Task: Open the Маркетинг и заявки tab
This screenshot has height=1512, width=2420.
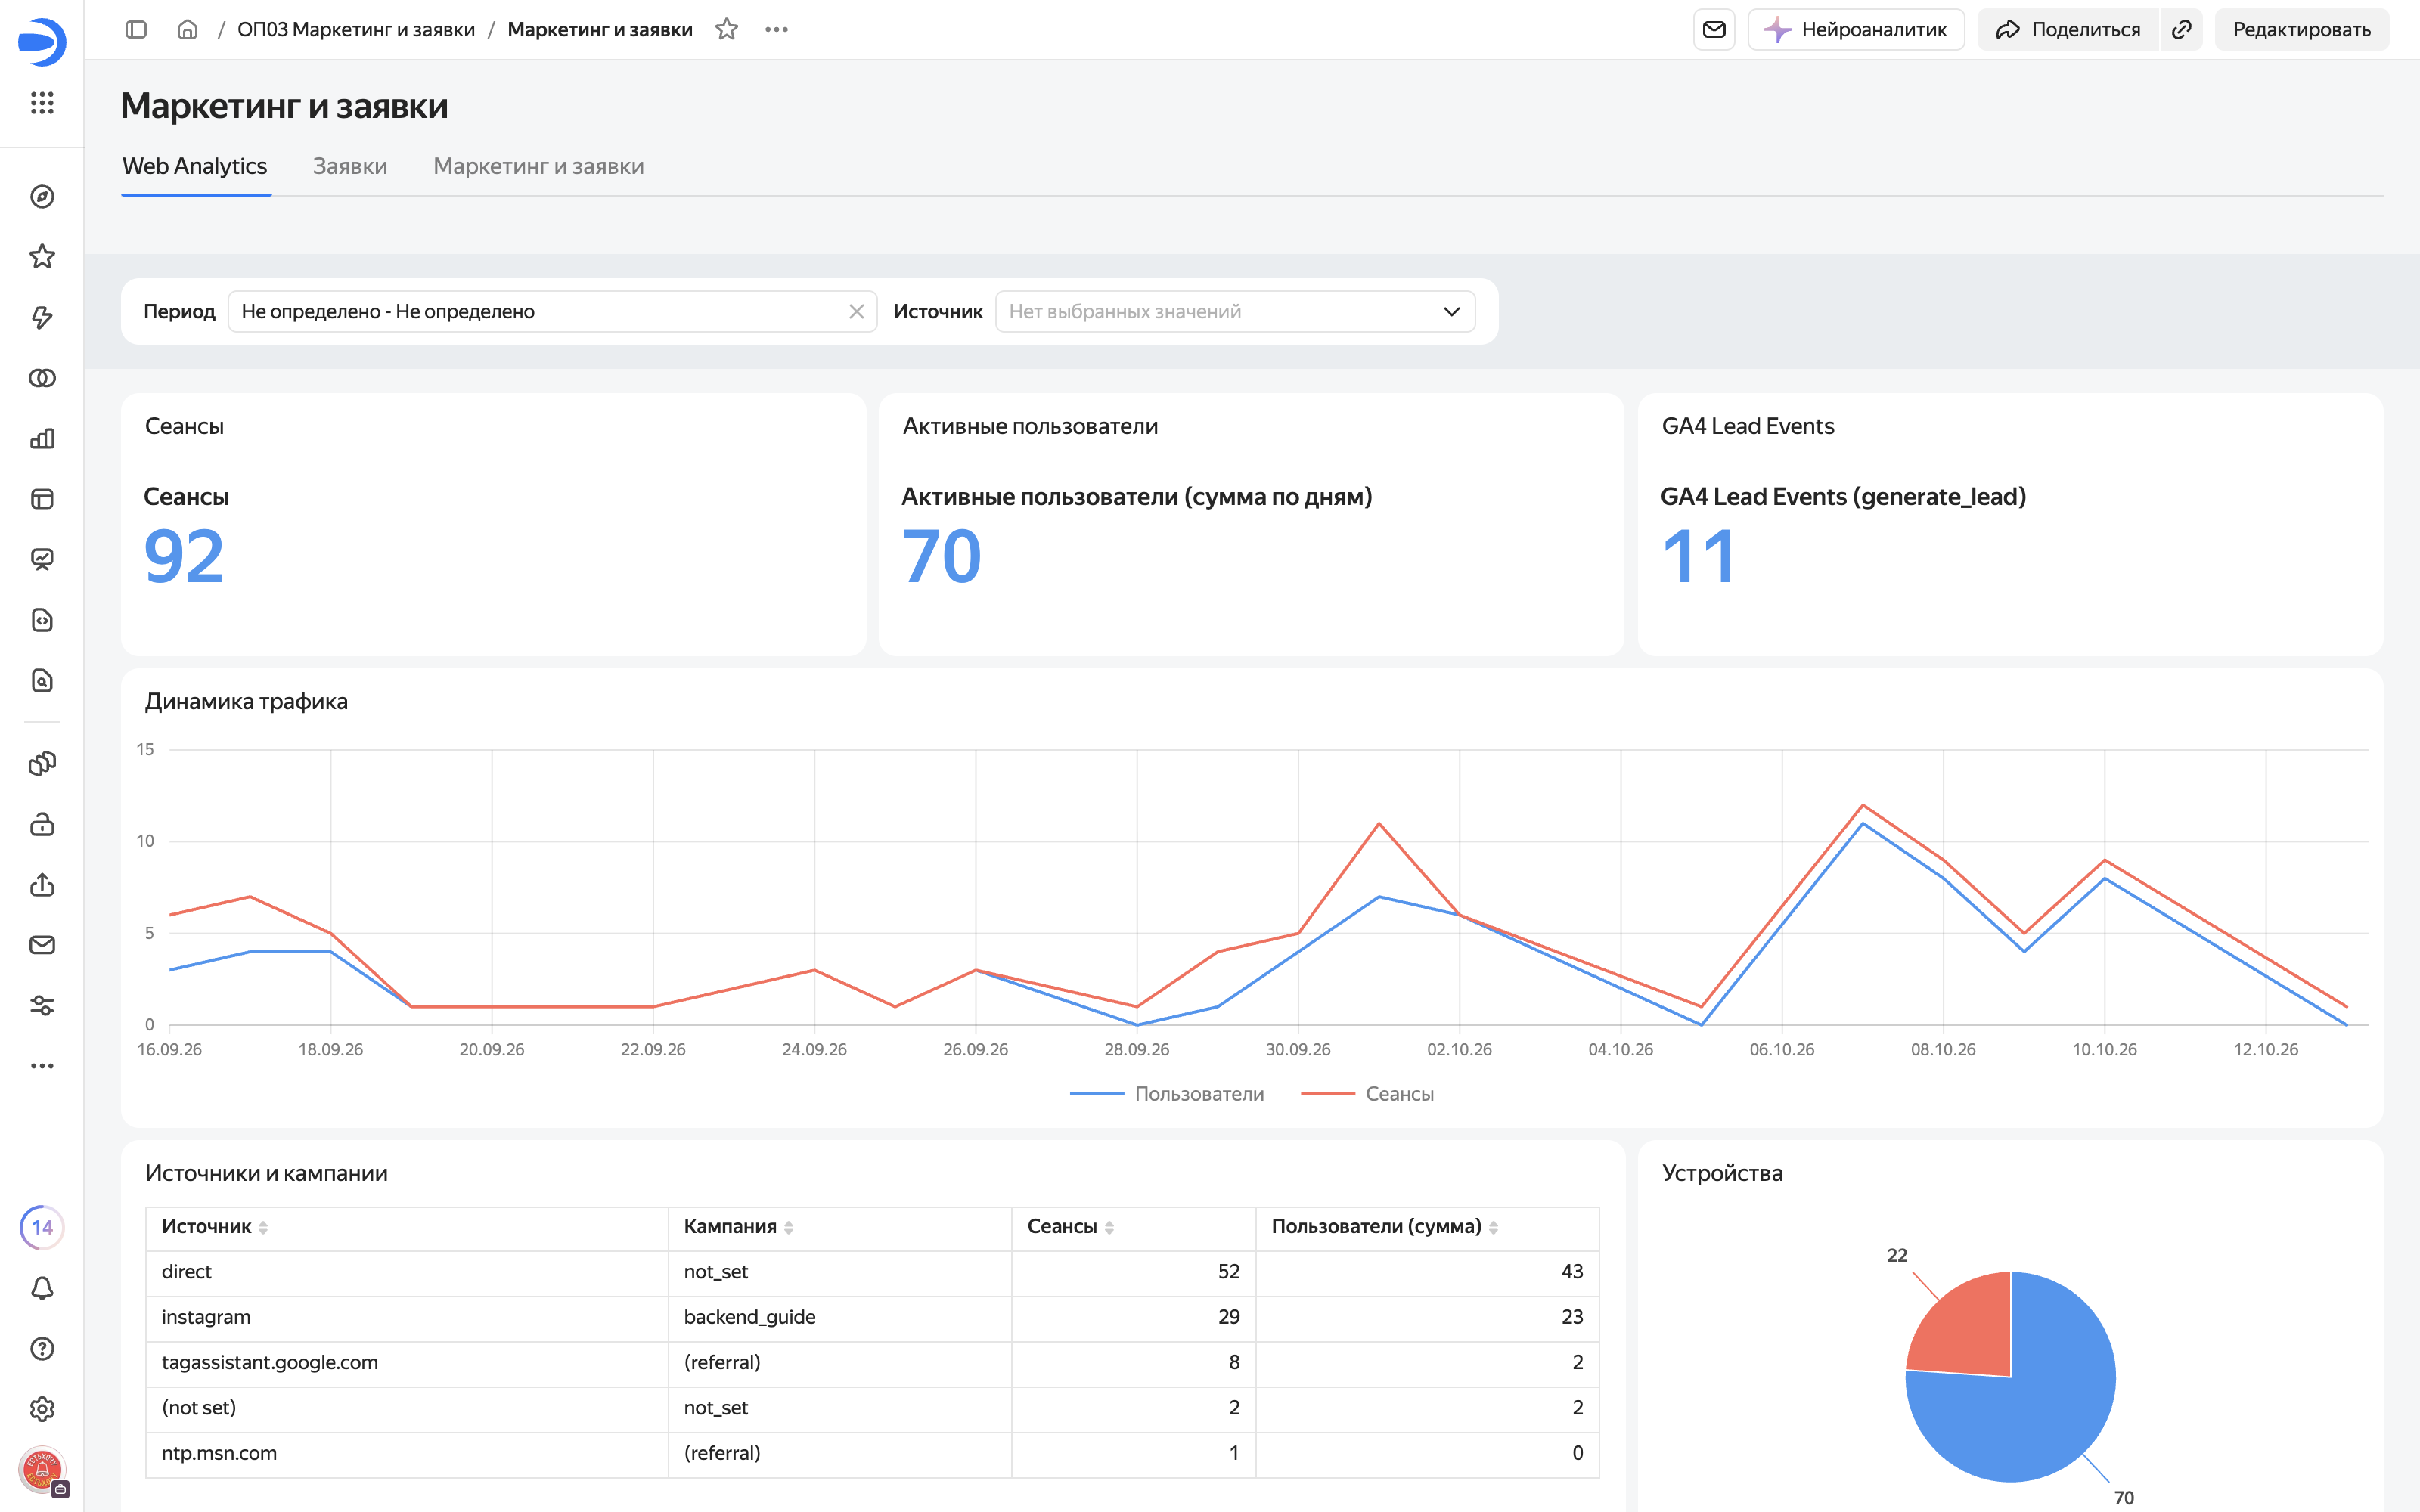Action: click(538, 167)
